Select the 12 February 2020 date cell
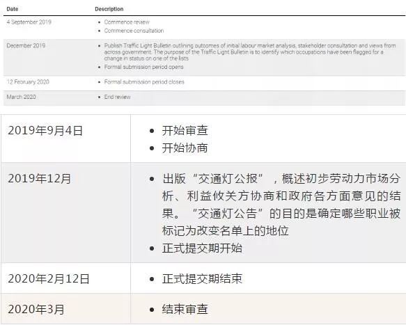The image size is (406, 325). pyautogui.click(x=28, y=82)
